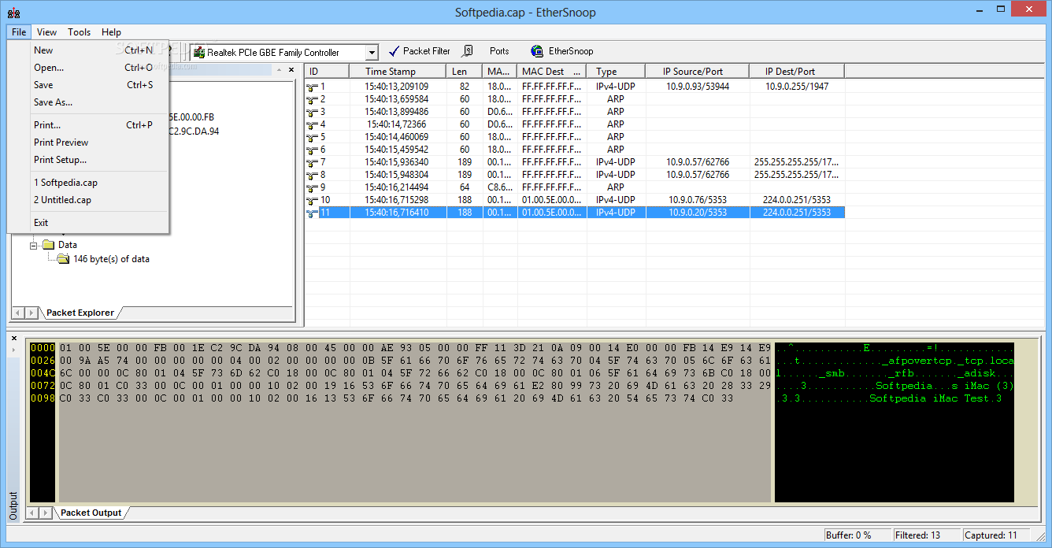
Task: Click the packet icon in row ID 2
Action: 312,99
